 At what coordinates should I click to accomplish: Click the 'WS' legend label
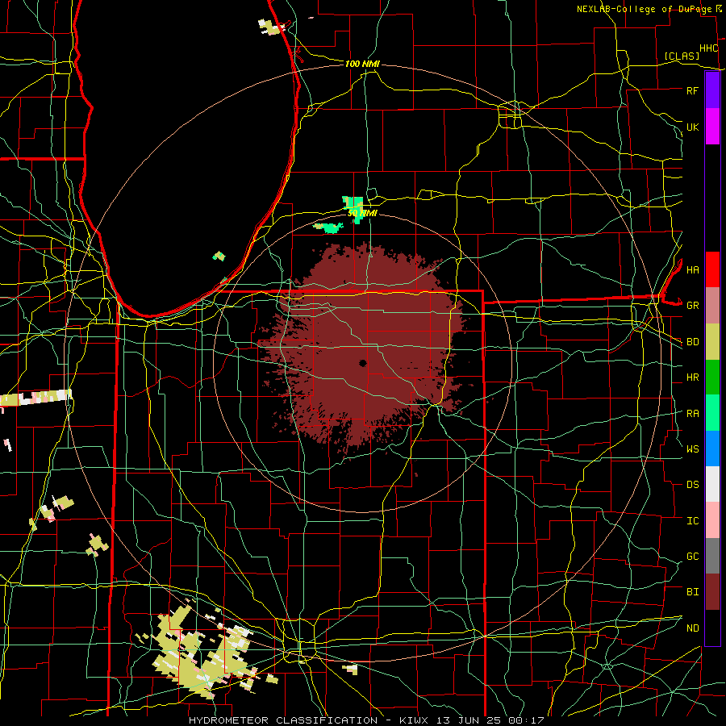[692, 449]
